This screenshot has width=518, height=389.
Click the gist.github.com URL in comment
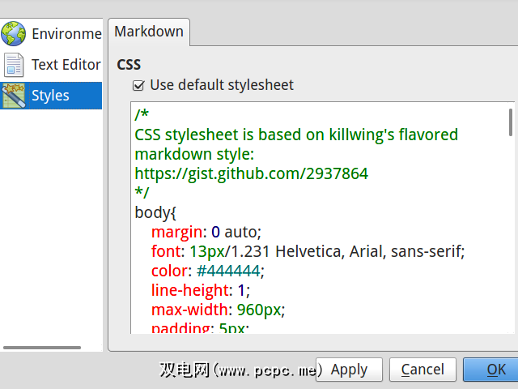click(x=251, y=173)
